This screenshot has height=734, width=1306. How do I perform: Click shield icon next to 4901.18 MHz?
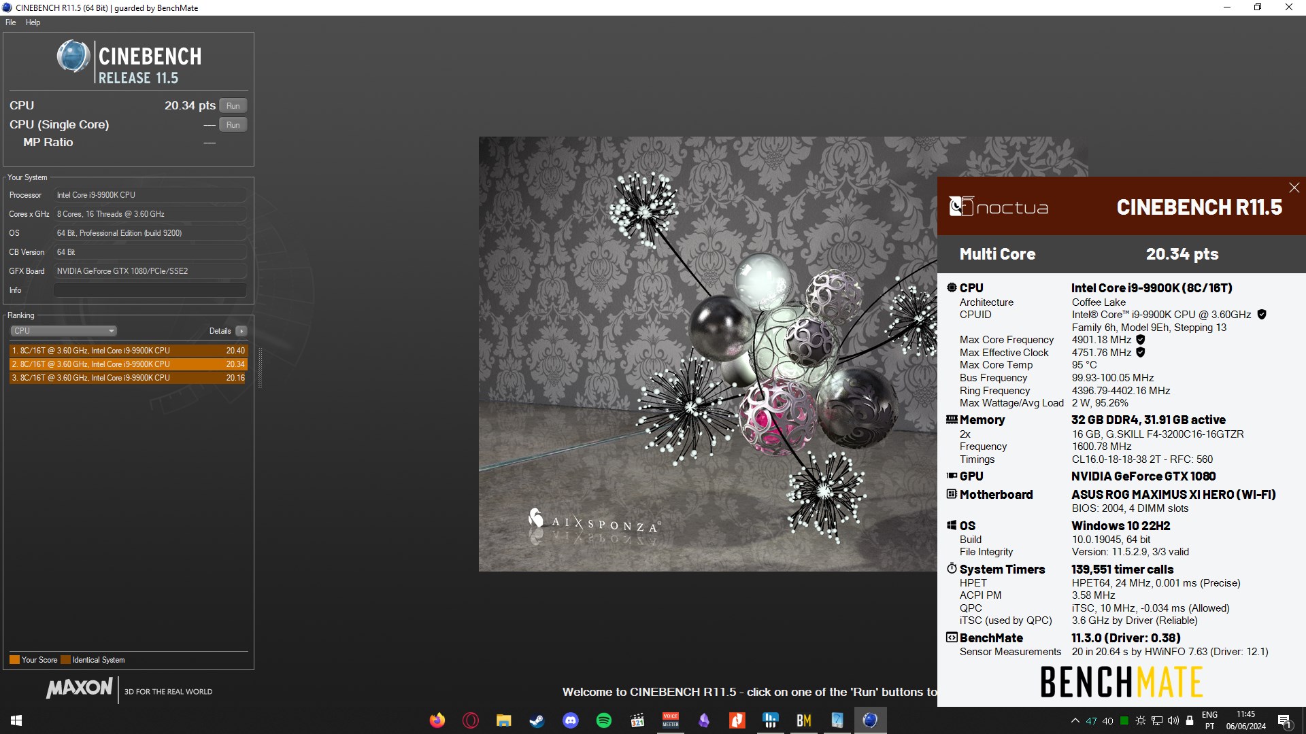coord(1141,340)
